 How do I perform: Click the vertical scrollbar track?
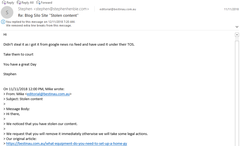click(x=237, y=94)
